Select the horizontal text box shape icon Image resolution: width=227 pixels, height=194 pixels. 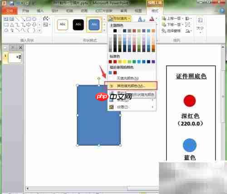pyautogui.click(x=6, y=19)
